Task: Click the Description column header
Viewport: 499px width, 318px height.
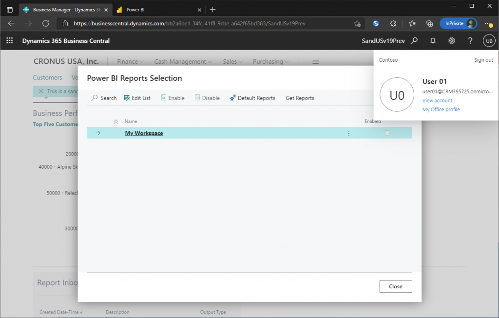Action: [x=117, y=312]
